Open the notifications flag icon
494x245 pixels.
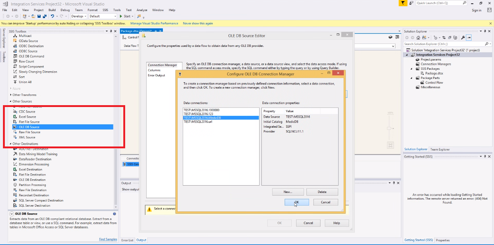402,3
